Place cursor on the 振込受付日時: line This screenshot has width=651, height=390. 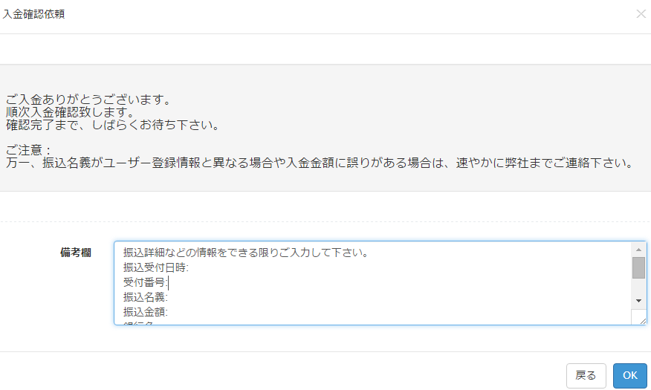click(156, 267)
